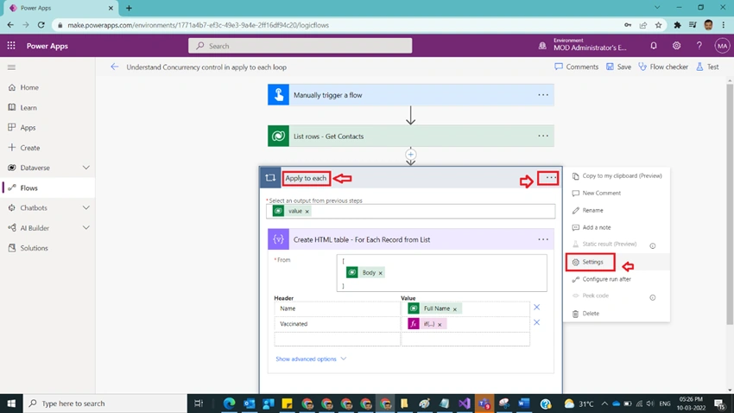Select Add a note menu item
This screenshot has height=413, width=734.
point(617,227)
